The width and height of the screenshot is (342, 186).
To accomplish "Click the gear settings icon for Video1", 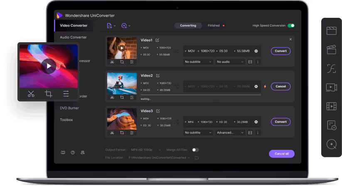I will point(256,51).
